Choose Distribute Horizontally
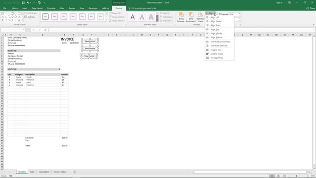This screenshot has height=178, width=316. pyautogui.click(x=219, y=42)
